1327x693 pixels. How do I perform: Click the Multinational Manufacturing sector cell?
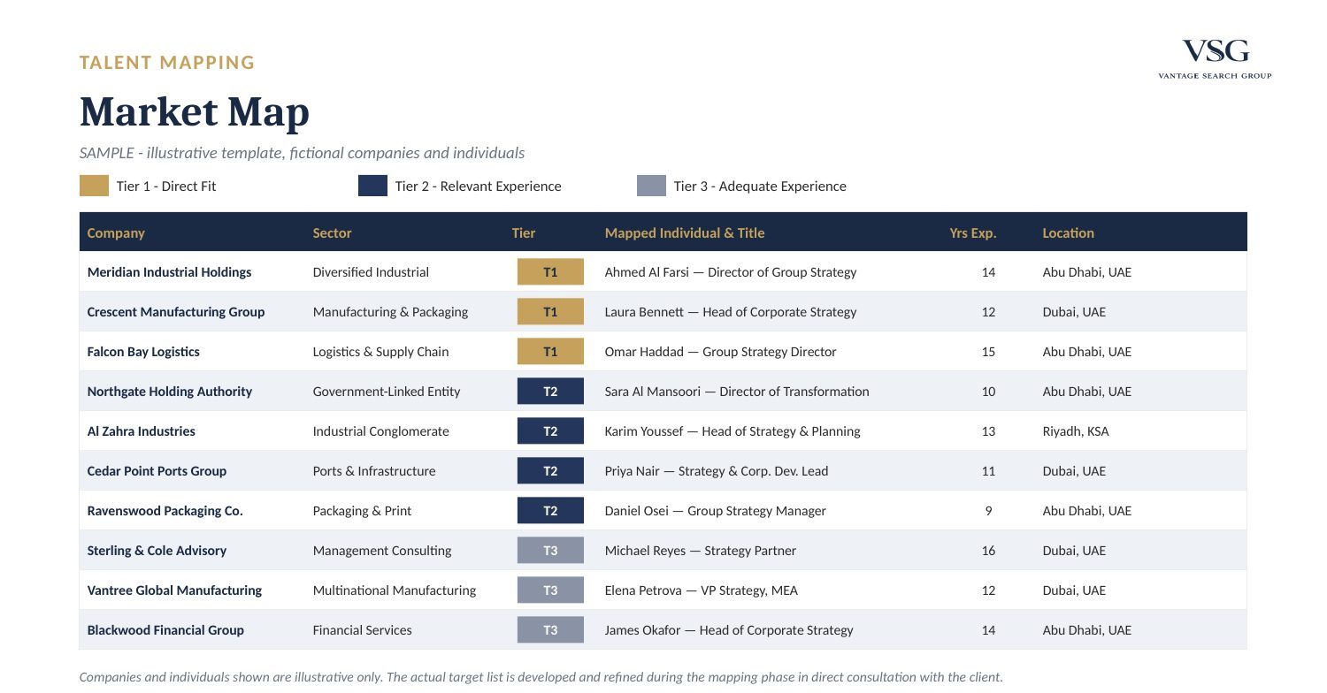(395, 590)
